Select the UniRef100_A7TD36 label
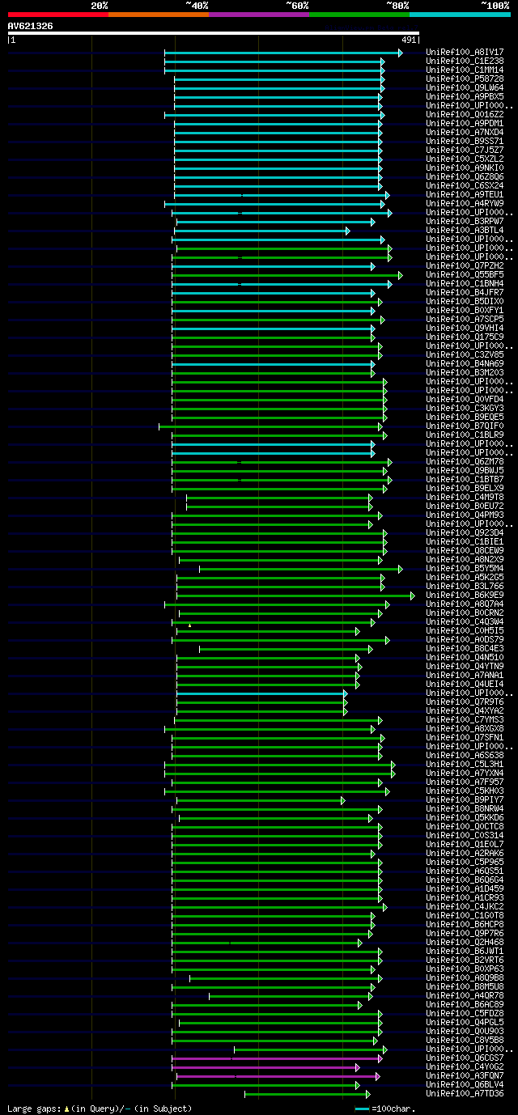The image size is (518, 1115). 465,1093
